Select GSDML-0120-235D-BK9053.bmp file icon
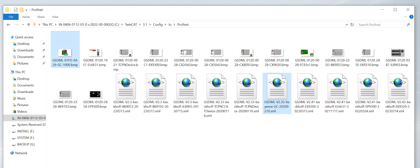This screenshot has width=420, height=168. (x=337, y=53)
